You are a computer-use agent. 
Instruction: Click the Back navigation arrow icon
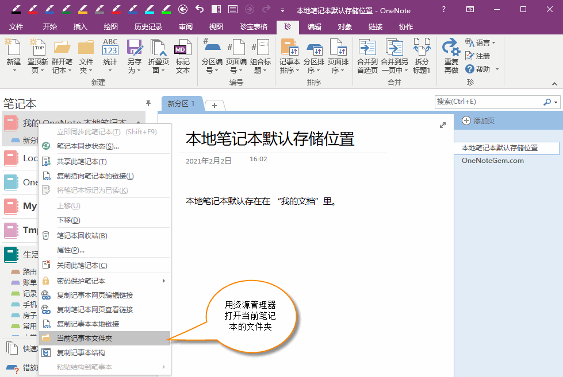tap(183, 9)
